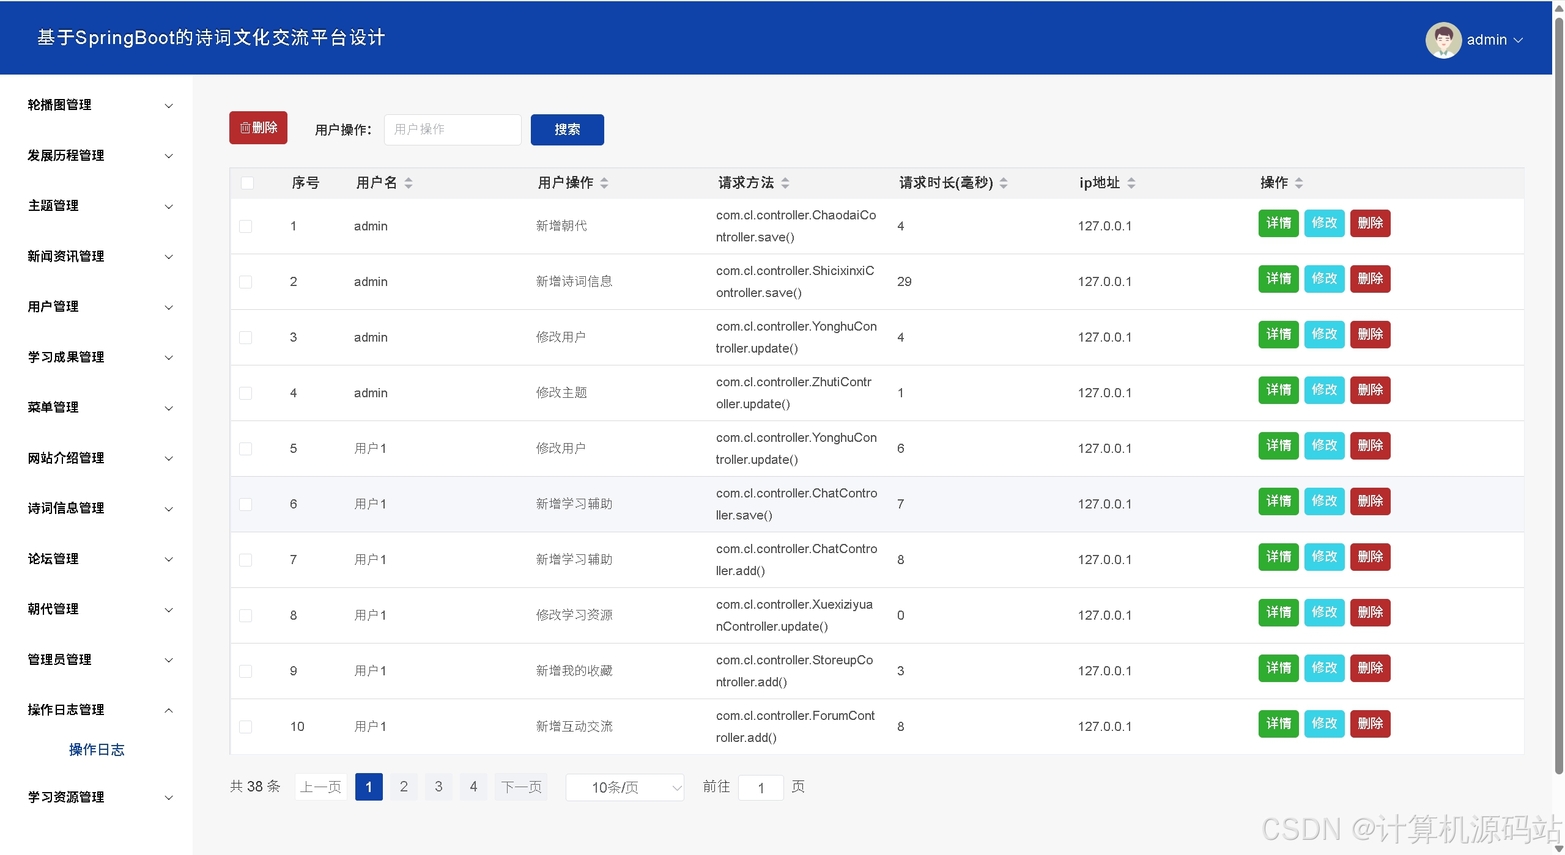Viewport: 1565px width, 855px height.
Task: Click 删除 for row 6
Action: pos(1370,501)
